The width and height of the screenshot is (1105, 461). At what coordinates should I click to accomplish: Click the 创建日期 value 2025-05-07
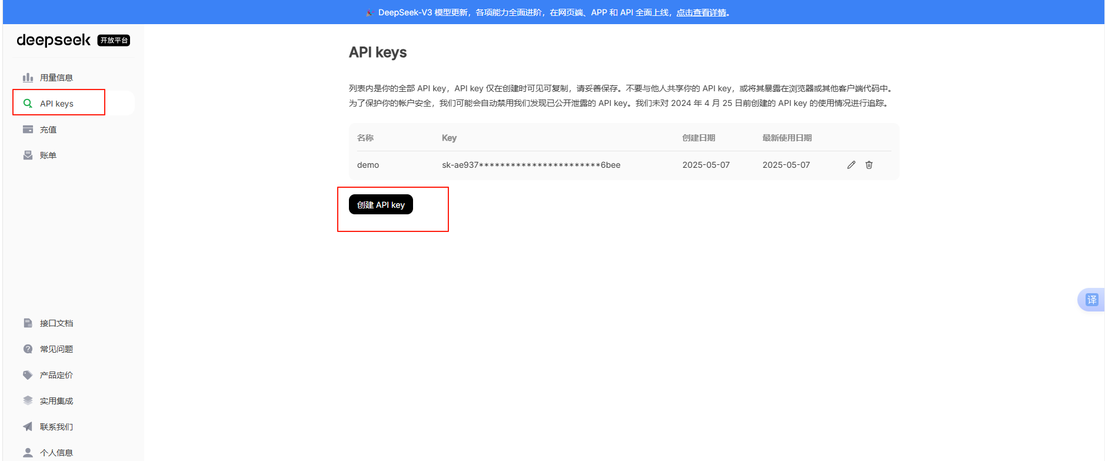[706, 165]
